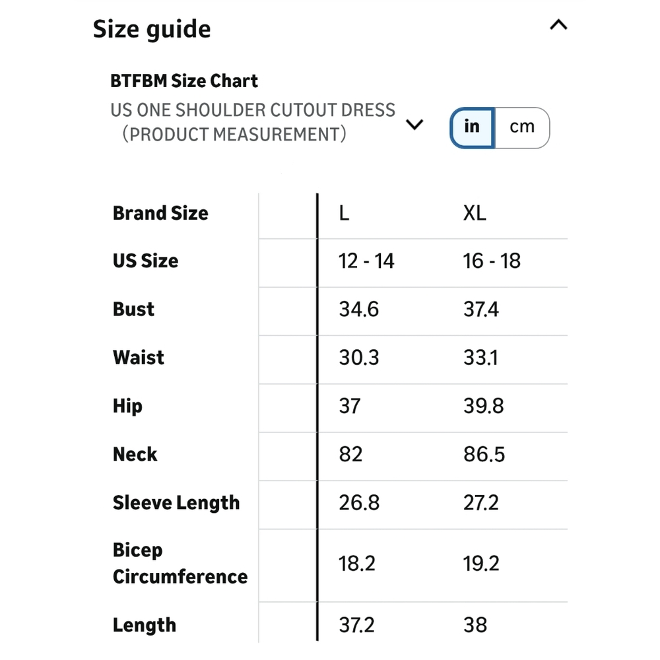Select the L brand size column header
Image resolution: width=660 pixels, height=660 pixels.
pyautogui.click(x=344, y=213)
